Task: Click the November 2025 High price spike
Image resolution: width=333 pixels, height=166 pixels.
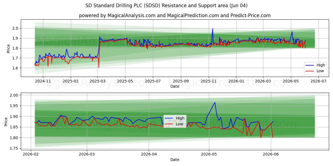Action: pos(213,29)
